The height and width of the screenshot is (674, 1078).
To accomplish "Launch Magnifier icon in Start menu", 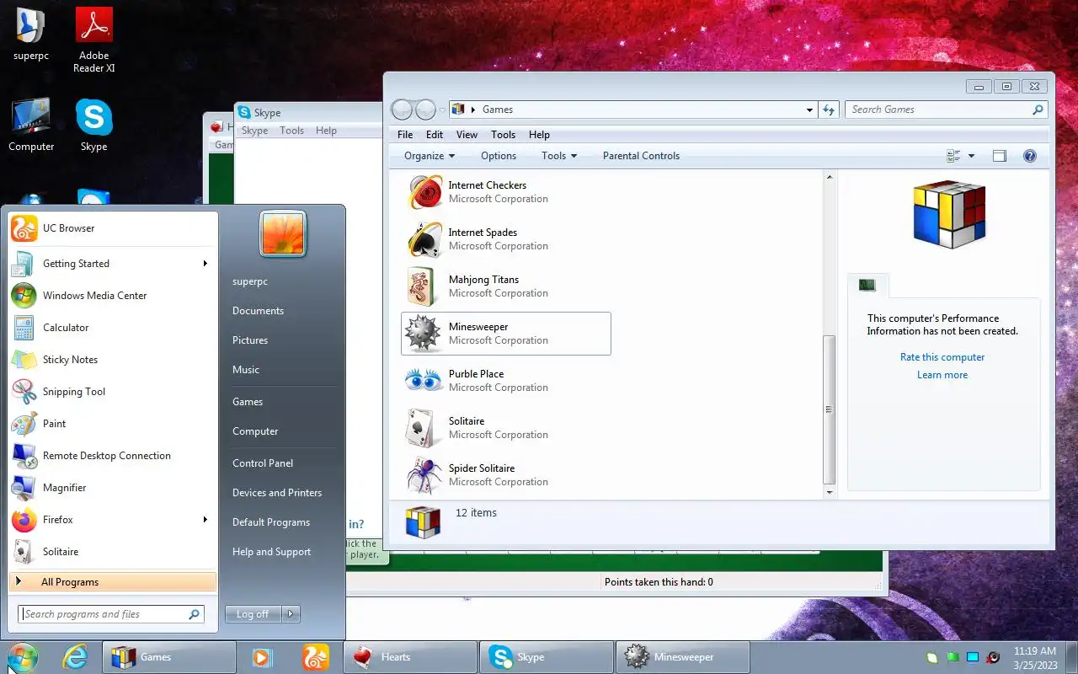I will point(24,488).
